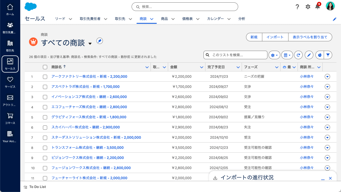Open the Home icon in sidebar
This screenshot has width=341, height=192.
coord(10,10)
